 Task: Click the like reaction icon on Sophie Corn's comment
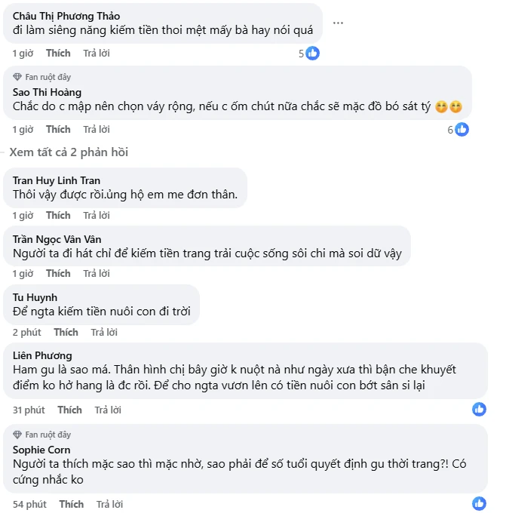(479, 504)
